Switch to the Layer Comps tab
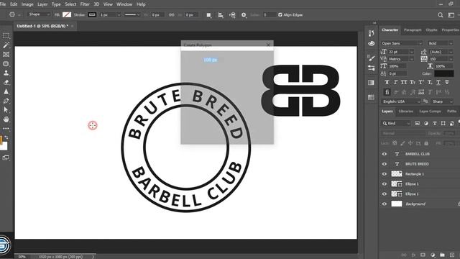Viewport: 460px width, 259px height. pos(430,112)
